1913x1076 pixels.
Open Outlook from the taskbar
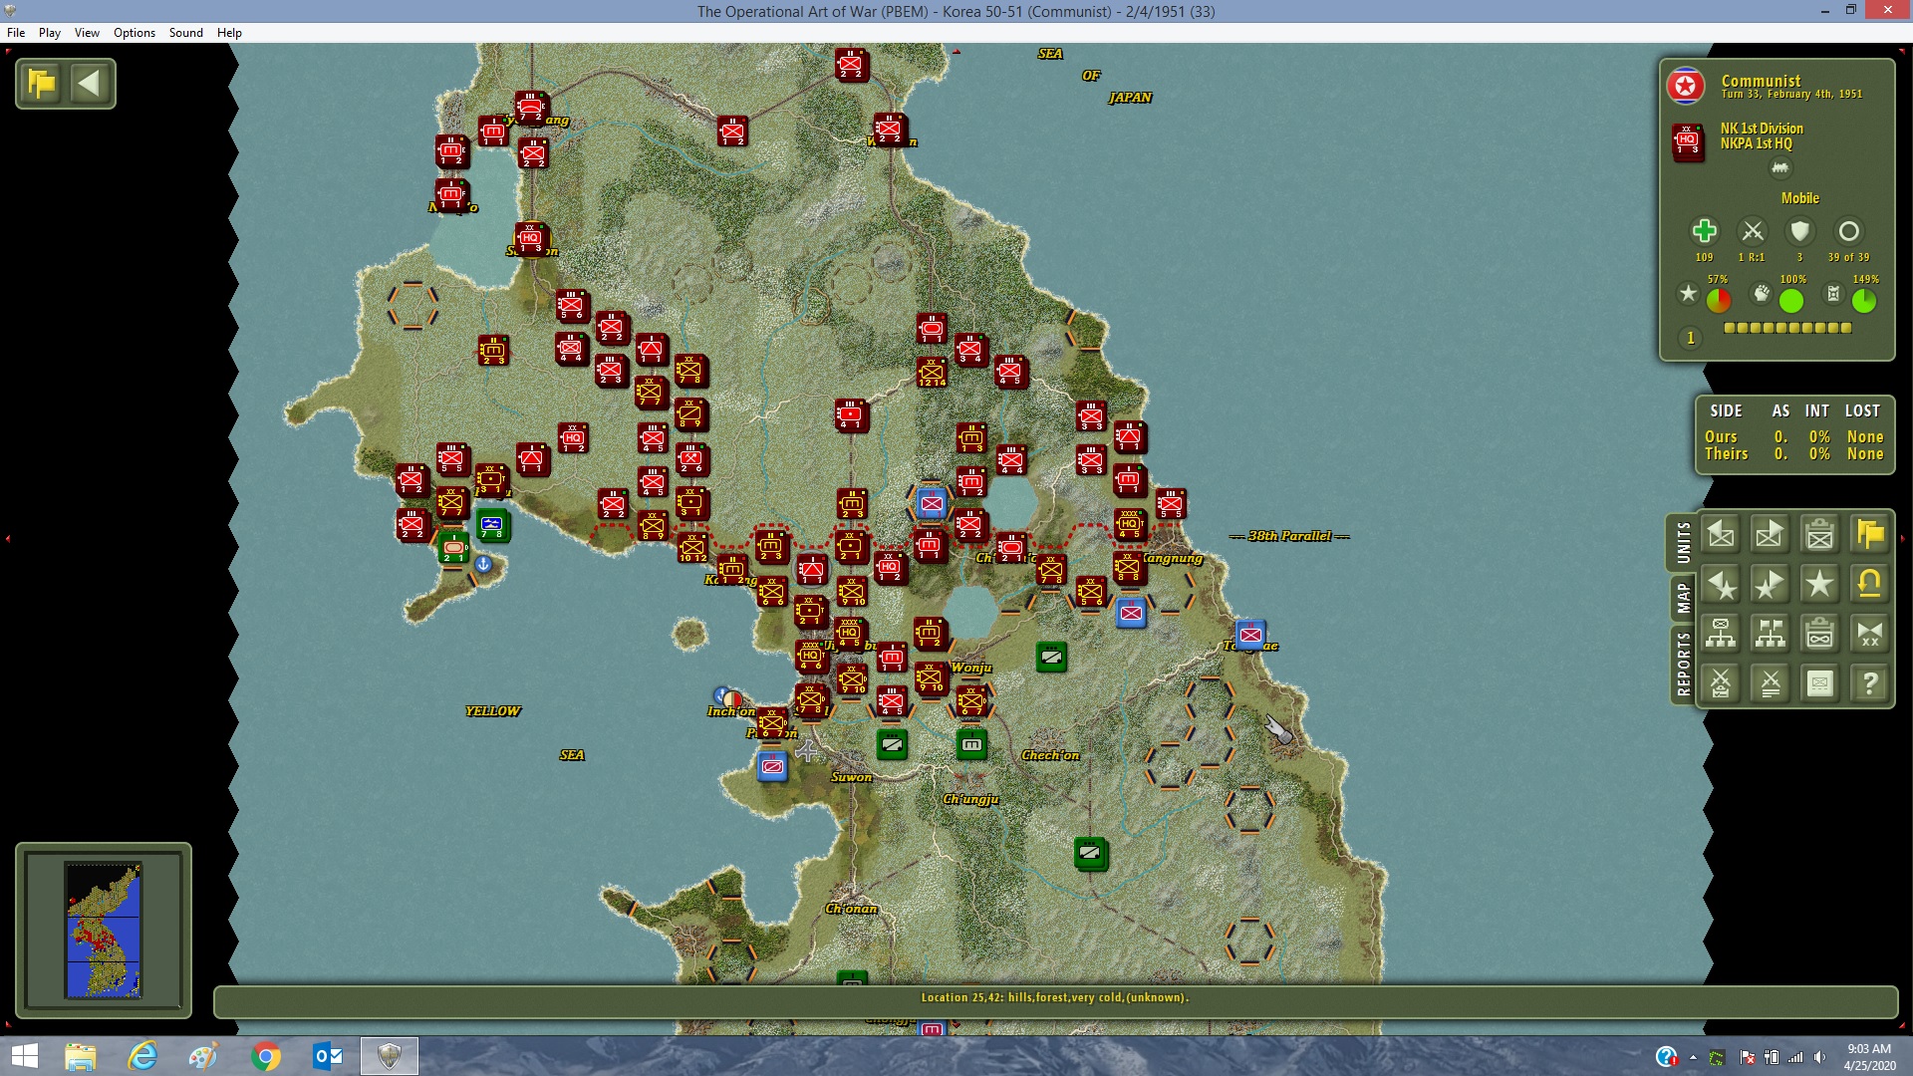[x=328, y=1056]
